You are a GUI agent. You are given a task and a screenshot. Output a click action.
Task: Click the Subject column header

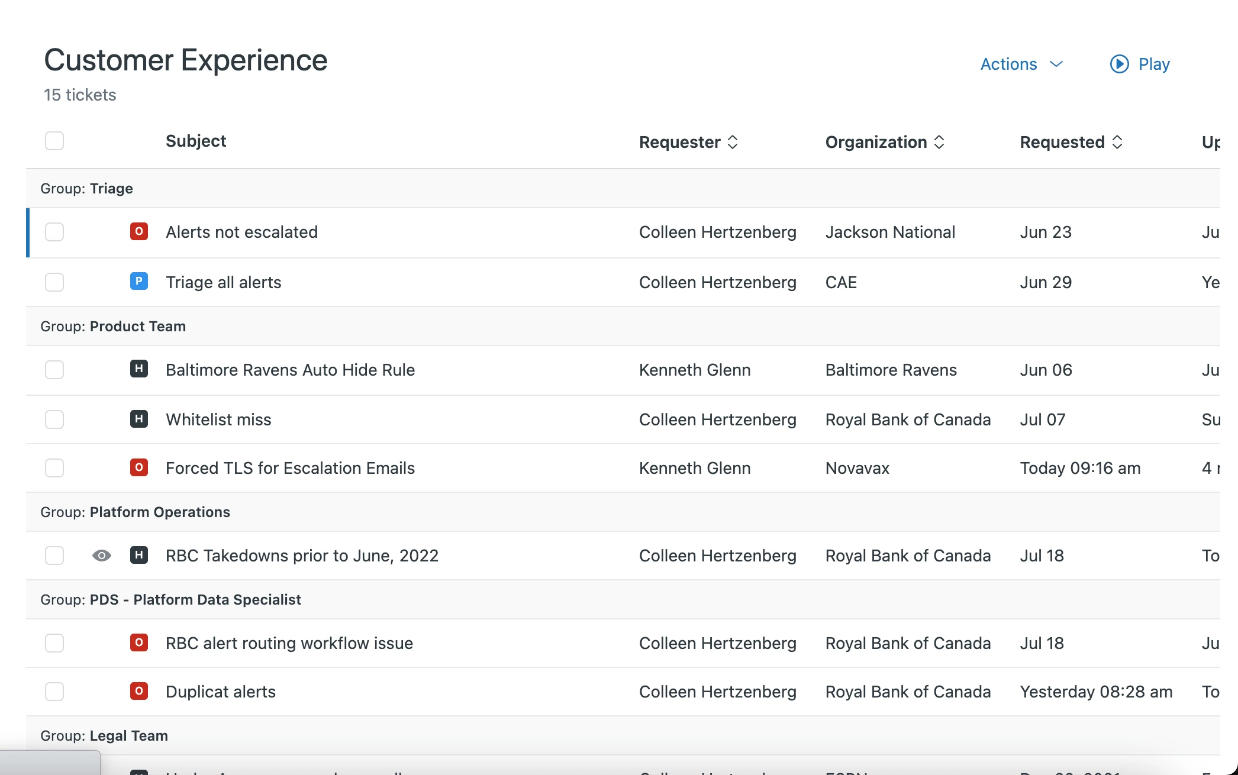[195, 141]
